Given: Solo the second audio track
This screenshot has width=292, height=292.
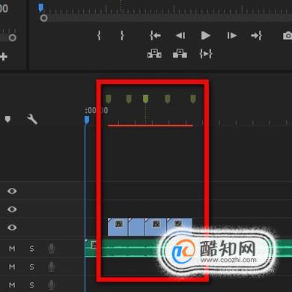Looking at the screenshot, I should click(x=31, y=267).
